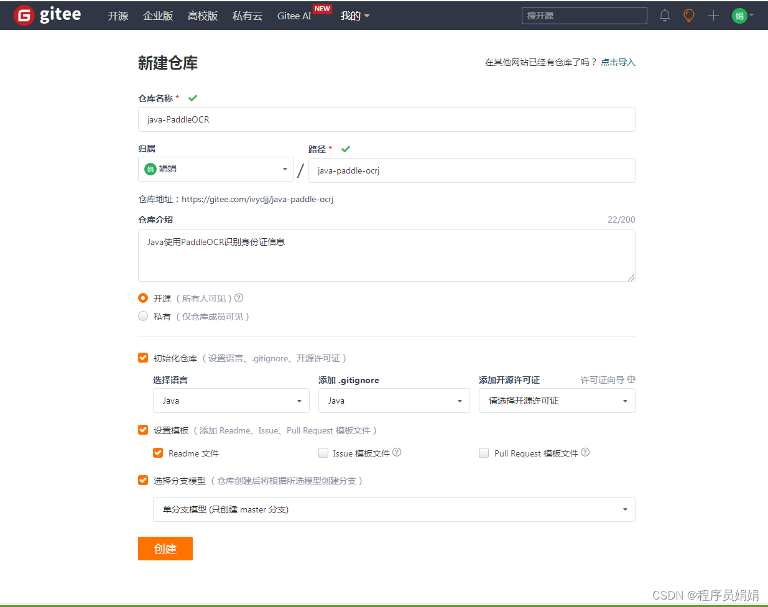768x607 pixels.
Task: Click the textarea resize handle
Action: click(x=631, y=277)
